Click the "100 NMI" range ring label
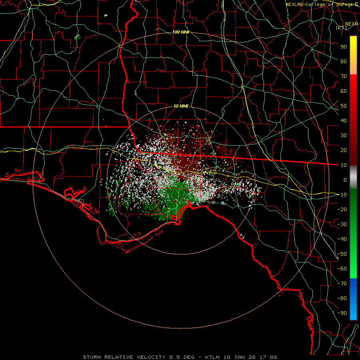Image resolution: width=360 pixels, height=360 pixels. (x=181, y=32)
